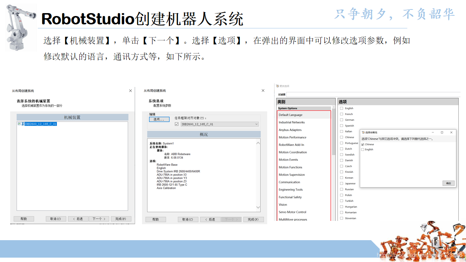Viewport: 466px width, 262px height.
Task: Click 完成(F) in mechanism selection dialog
Action: pos(121,219)
